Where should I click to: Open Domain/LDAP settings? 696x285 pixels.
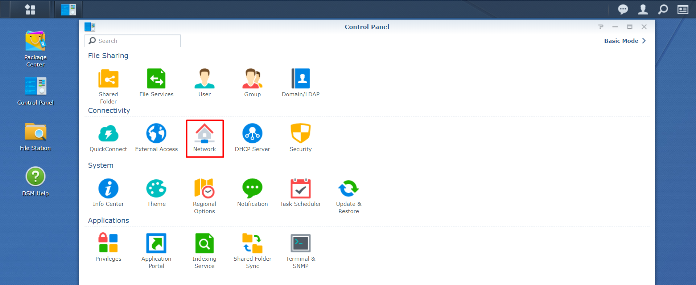click(301, 83)
